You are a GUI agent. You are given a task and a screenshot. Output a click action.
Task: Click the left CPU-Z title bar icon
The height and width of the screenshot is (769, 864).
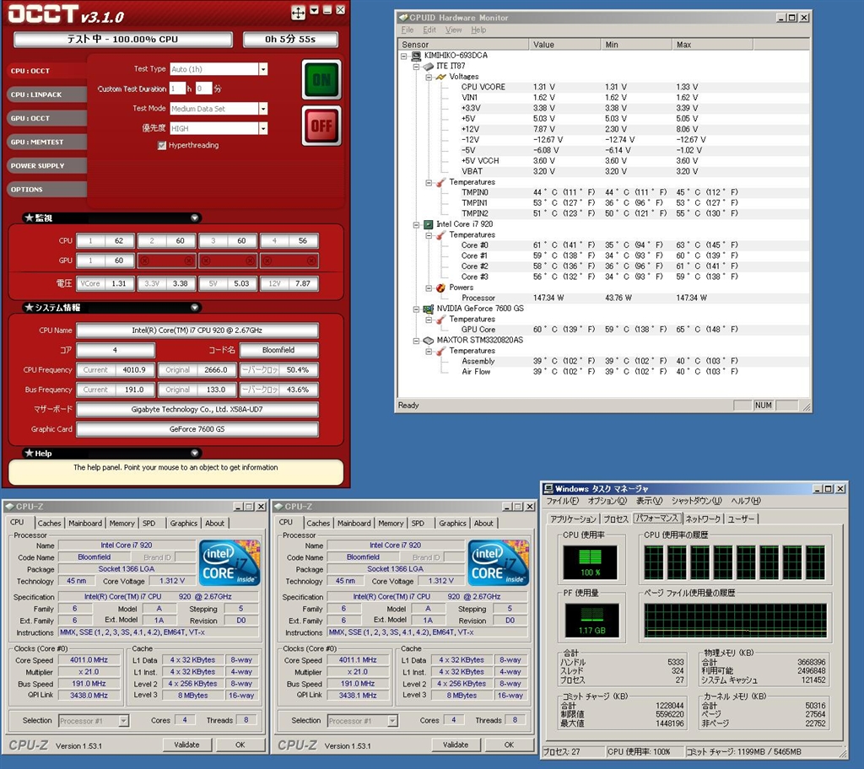(9, 506)
